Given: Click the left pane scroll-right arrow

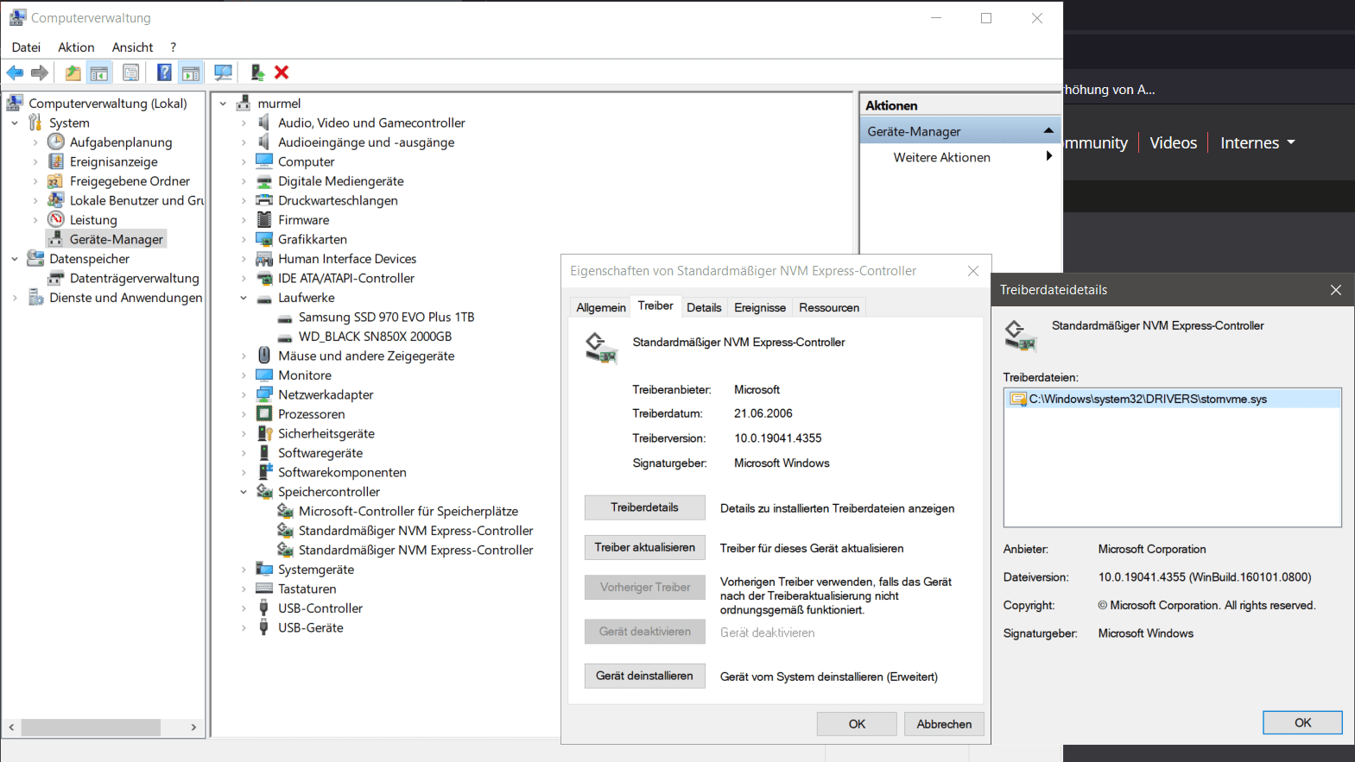Looking at the screenshot, I should tap(193, 727).
